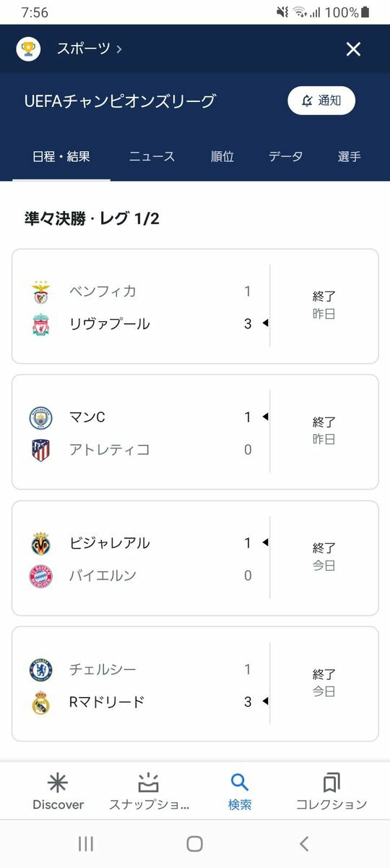The height and width of the screenshot is (868, 390).
Task: Open the コレクション bookmarks section
Action: click(331, 791)
